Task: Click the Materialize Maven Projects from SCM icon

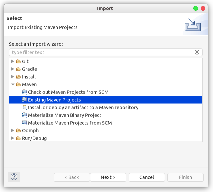Action: tap(25, 123)
